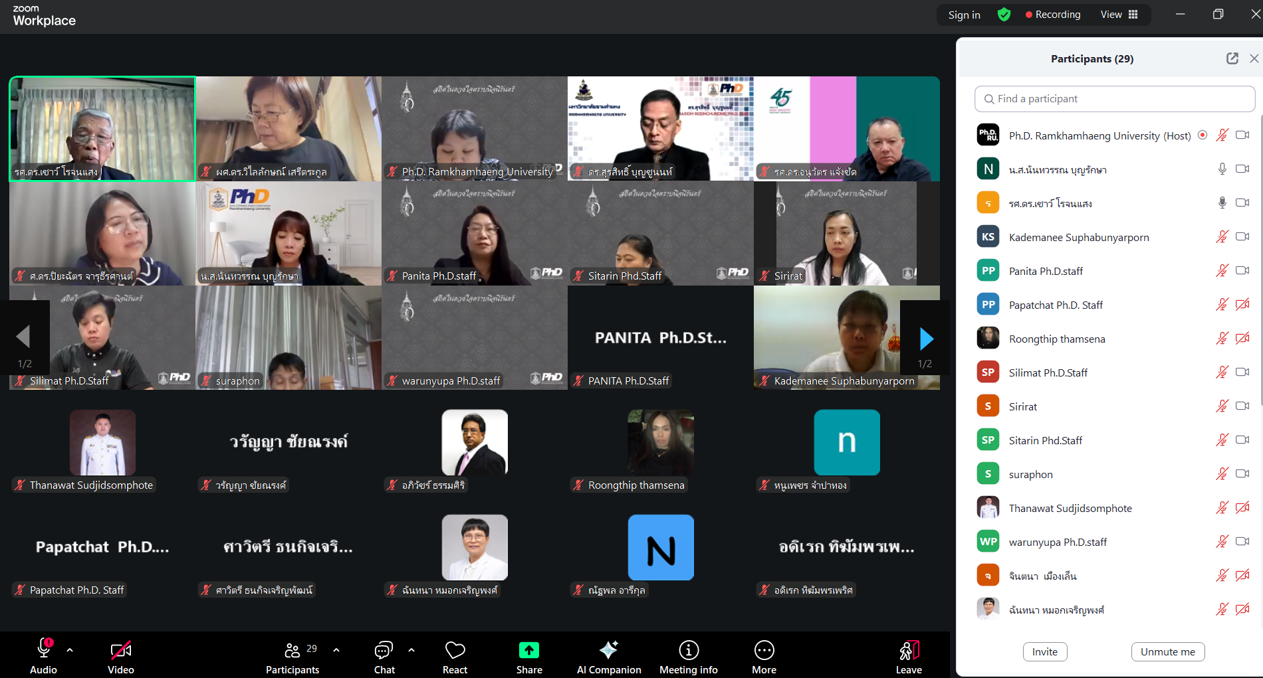Toggle the Video camera on
This screenshot has width=1263, height=678.
120,650
